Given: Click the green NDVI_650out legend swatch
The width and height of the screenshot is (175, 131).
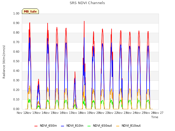Looking at the screenshot, I should (89, 126).
